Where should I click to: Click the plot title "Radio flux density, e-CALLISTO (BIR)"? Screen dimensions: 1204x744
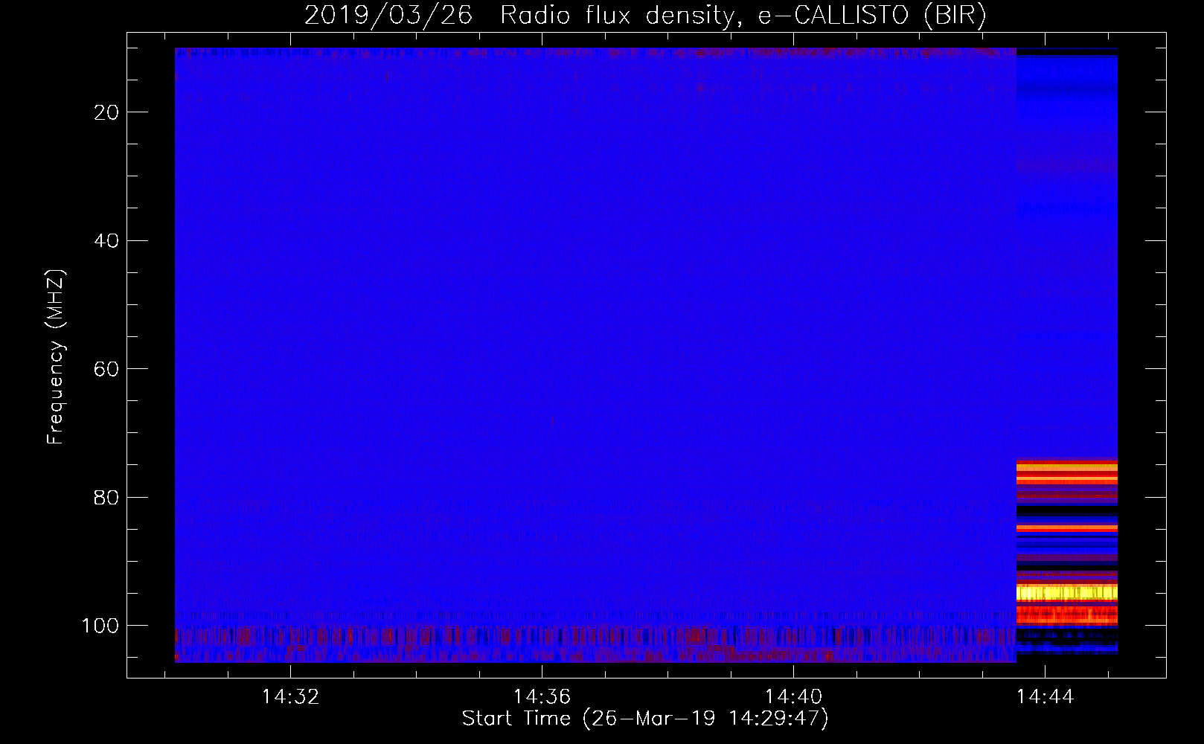[743, 15]
